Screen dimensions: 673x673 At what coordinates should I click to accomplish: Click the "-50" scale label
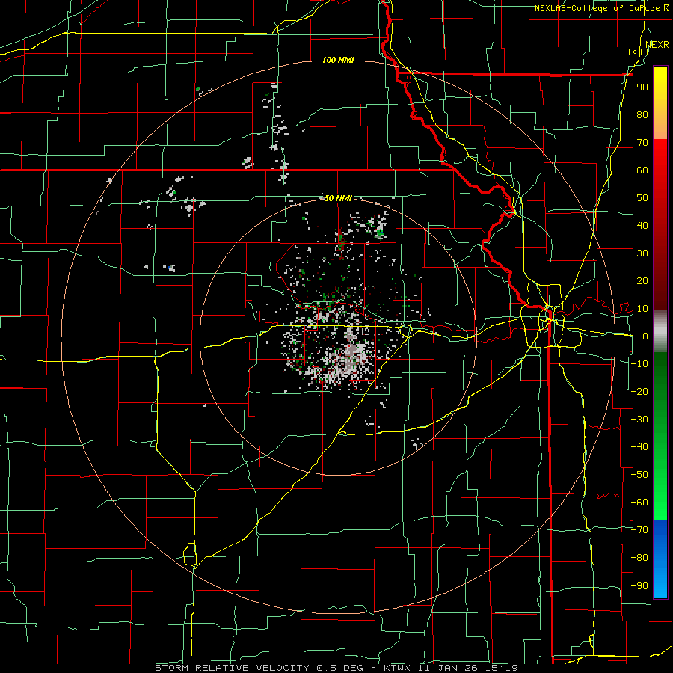click(639, 475)
